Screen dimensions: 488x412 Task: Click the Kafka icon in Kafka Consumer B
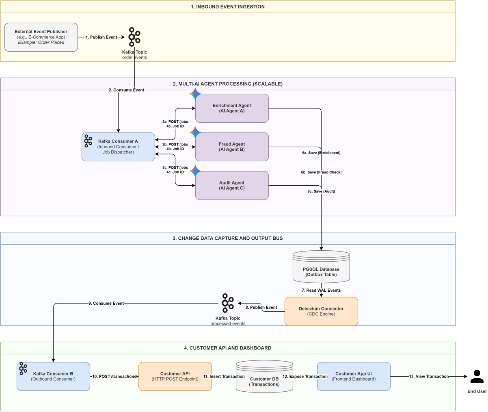coord(23,369)
